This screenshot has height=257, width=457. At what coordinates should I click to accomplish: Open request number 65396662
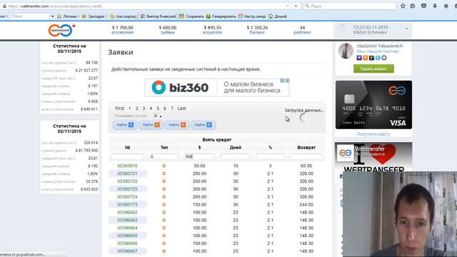pos(127,213)
